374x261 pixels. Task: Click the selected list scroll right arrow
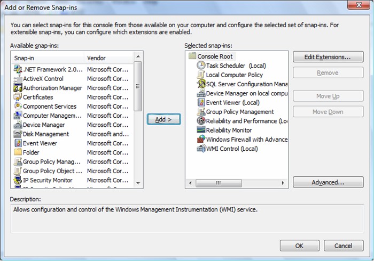click(283, 183)
